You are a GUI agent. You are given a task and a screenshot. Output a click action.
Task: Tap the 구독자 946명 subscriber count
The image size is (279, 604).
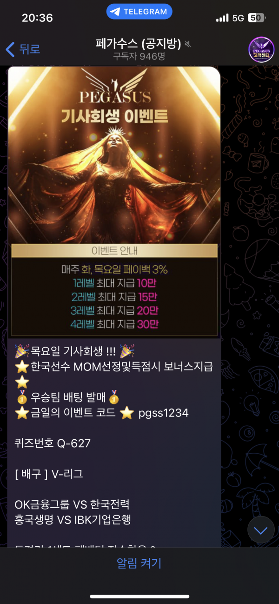coord(139,57)
